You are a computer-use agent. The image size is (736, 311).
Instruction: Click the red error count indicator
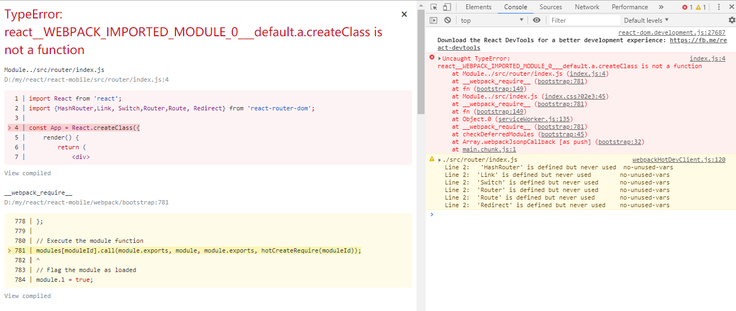coord(687,7)
